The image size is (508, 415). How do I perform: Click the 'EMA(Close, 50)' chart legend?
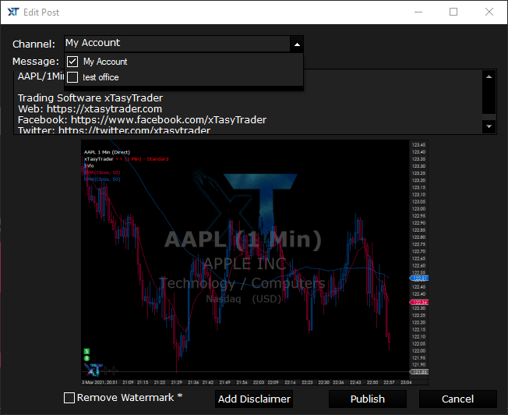(102, 179)
